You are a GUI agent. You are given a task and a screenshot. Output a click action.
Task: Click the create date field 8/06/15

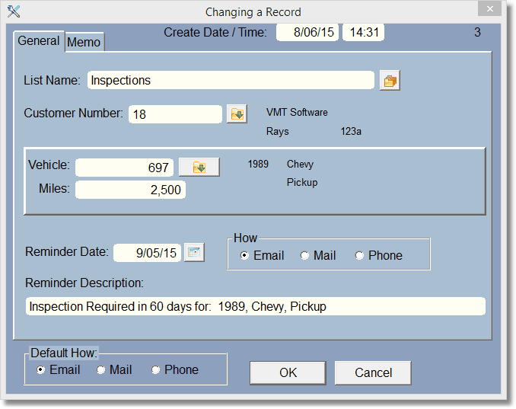pos(307,32)
